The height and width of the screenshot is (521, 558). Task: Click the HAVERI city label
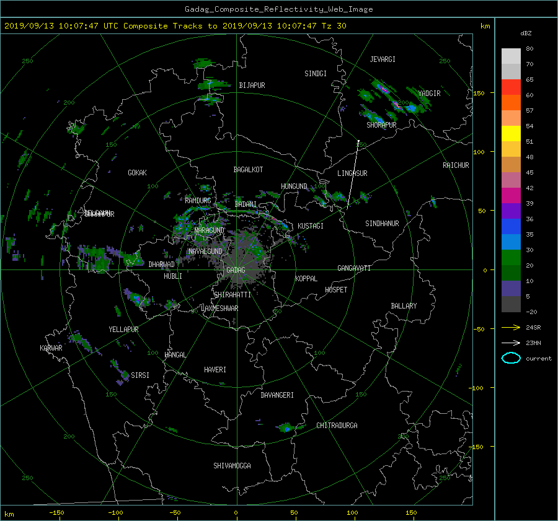click(x=215, y=370)
